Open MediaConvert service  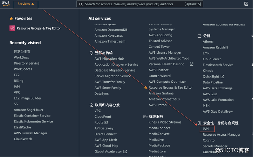tap(159, 134)
